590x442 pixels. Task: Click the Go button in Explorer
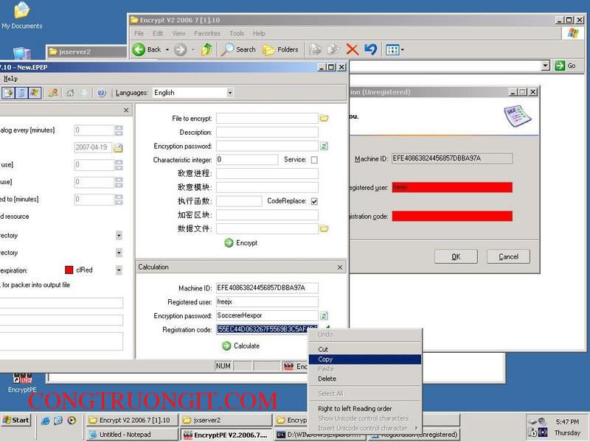tap(566, 66)
